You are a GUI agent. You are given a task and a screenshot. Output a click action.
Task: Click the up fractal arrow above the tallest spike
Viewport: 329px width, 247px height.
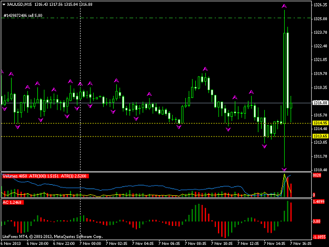[284, 6]
